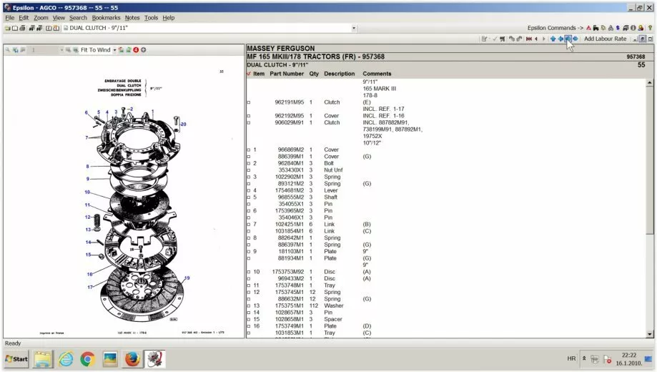The width and height of the screenshot is (657, 372).
Task: Open the Search menu
Action: point(78,18)
